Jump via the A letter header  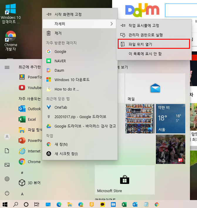coord(22,194)
